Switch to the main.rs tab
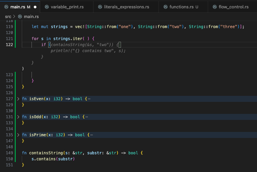This screenshot has width=257, height=172. 20,7
